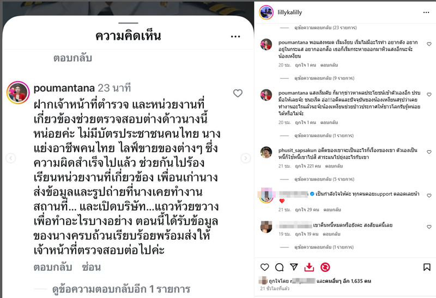
Task: Open the lillykalilly profile name link
Action: (290, 12)
